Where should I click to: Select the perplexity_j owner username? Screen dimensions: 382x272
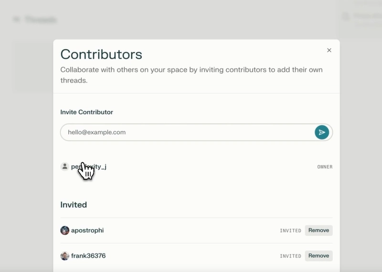(x=89, y=167)
